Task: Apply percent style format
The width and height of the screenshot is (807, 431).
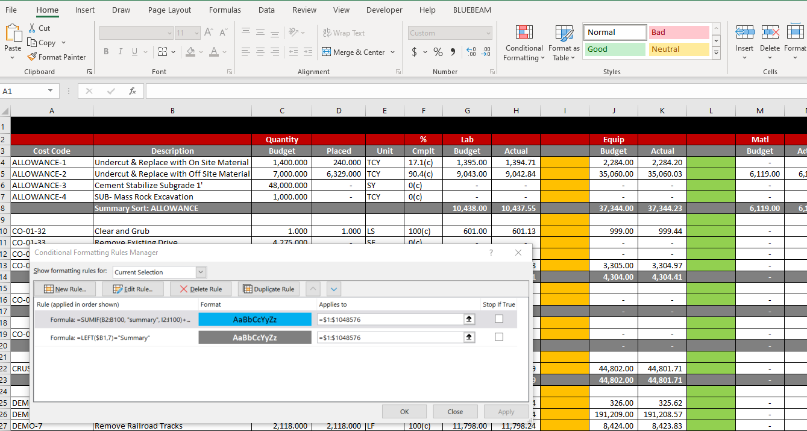Action: click(438, 52)
